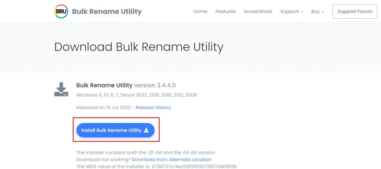Open the Screenshots page
381x169 pixels.
[x=258, y=11]
